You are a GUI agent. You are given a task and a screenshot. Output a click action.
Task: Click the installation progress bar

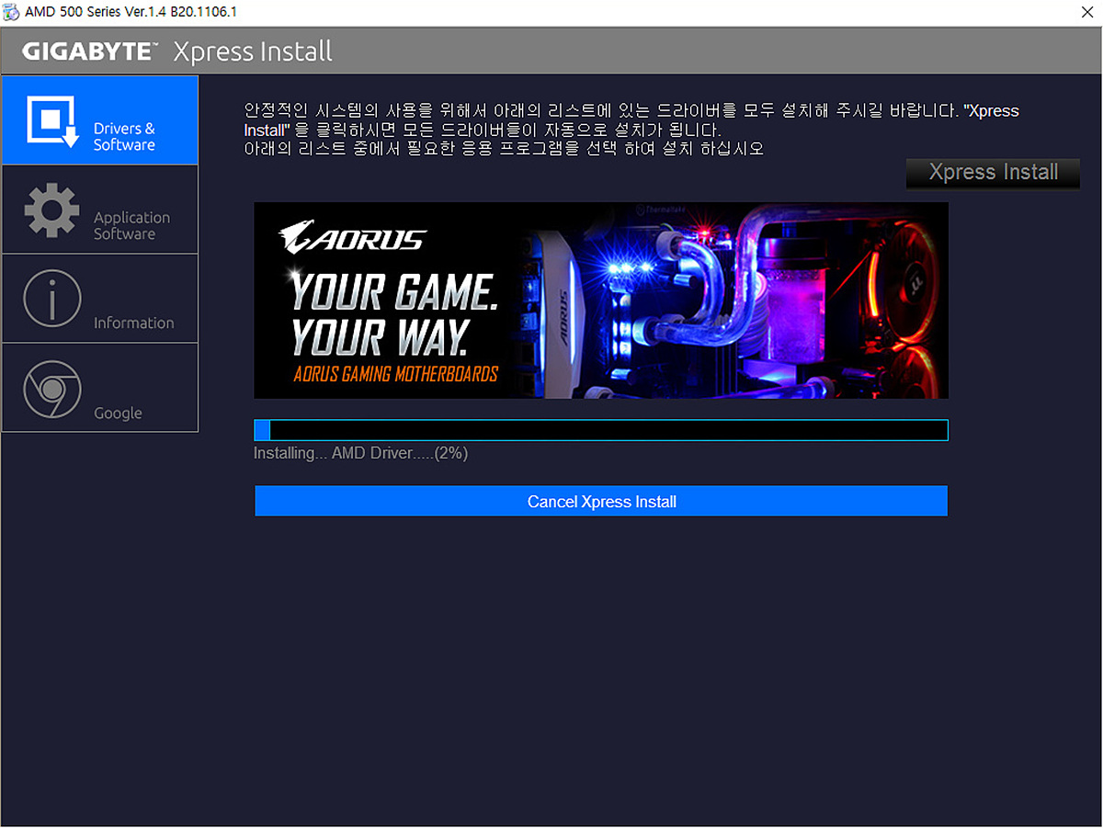(x=601, y=430)
